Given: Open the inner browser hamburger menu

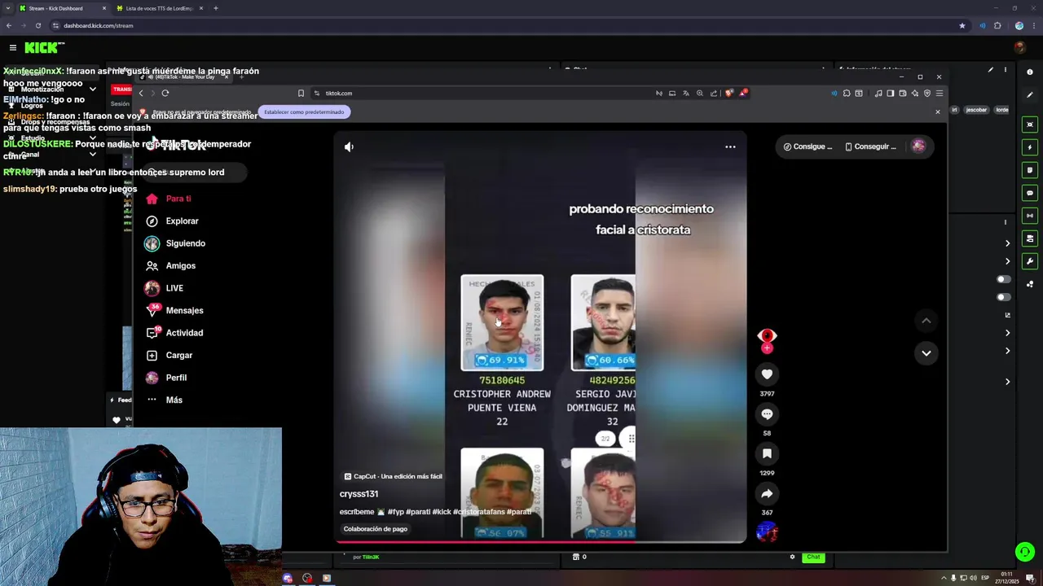Looking at the screenshot, I should [939, 93].
